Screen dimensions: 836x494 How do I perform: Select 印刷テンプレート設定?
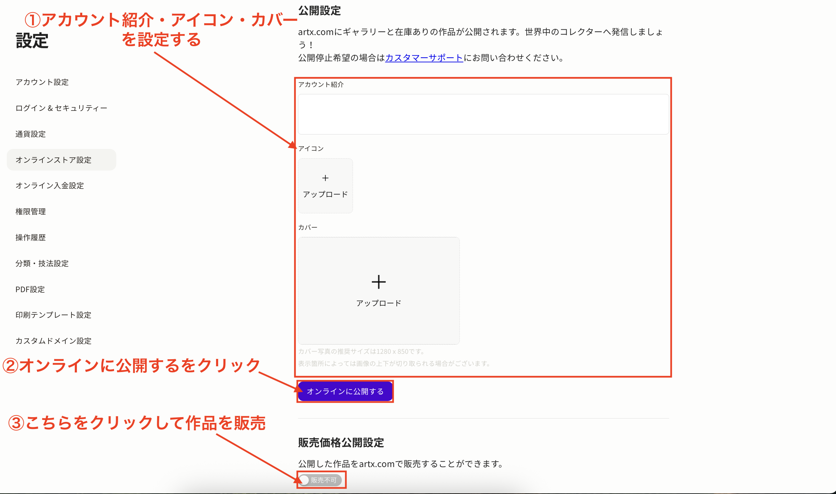[x=53, y=315]
